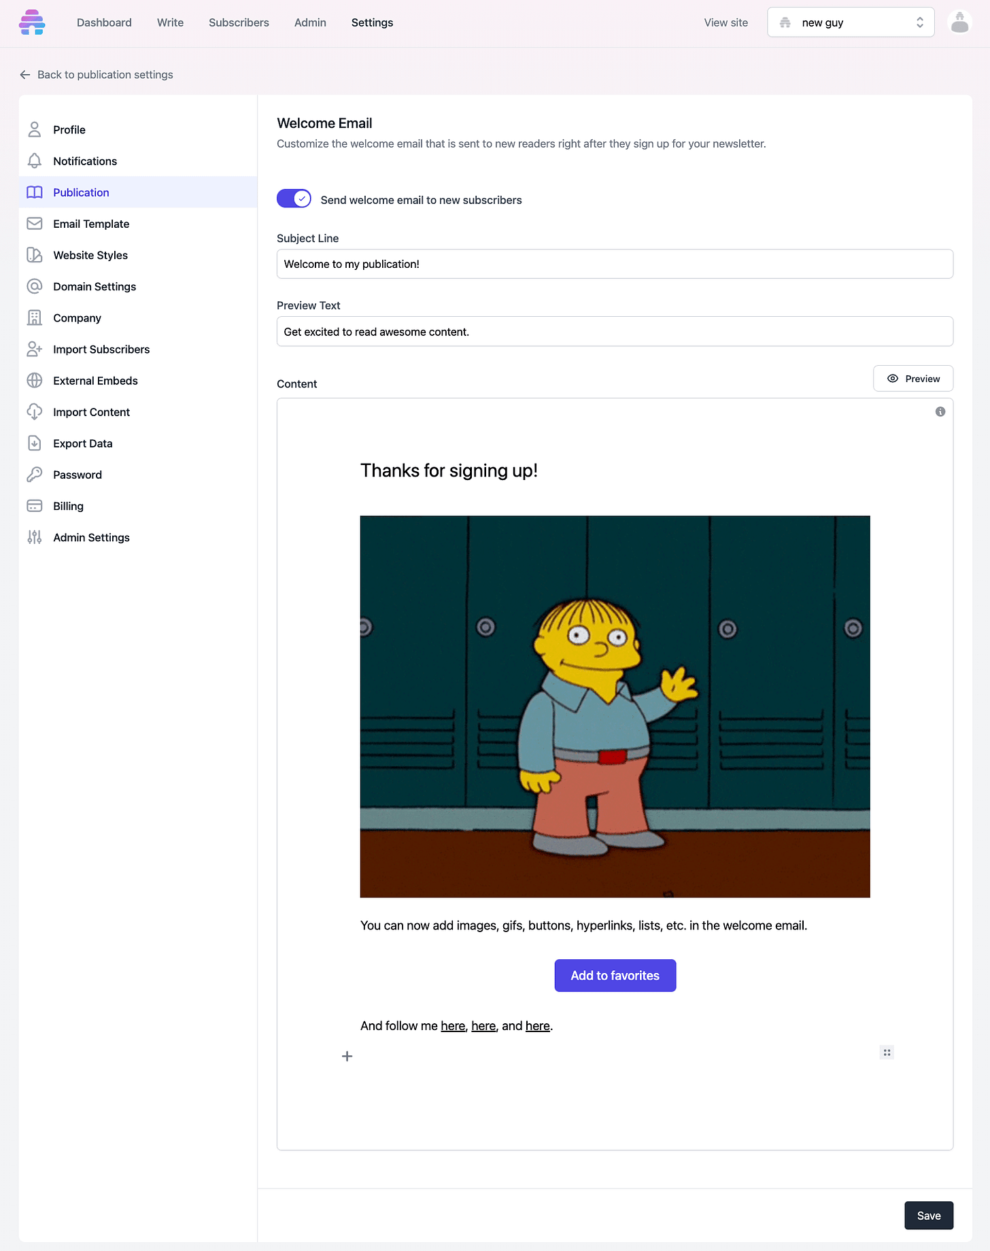
Task: Select the Ralph Wiggum waving image
Action: click(x=615, y=706)
